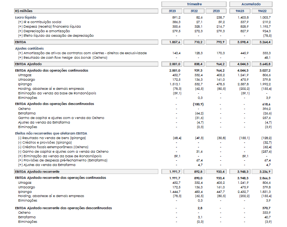Select Depreciação e amortização label
The height and width of the screenshot is (227, 287).
click(x=44, y=31)
